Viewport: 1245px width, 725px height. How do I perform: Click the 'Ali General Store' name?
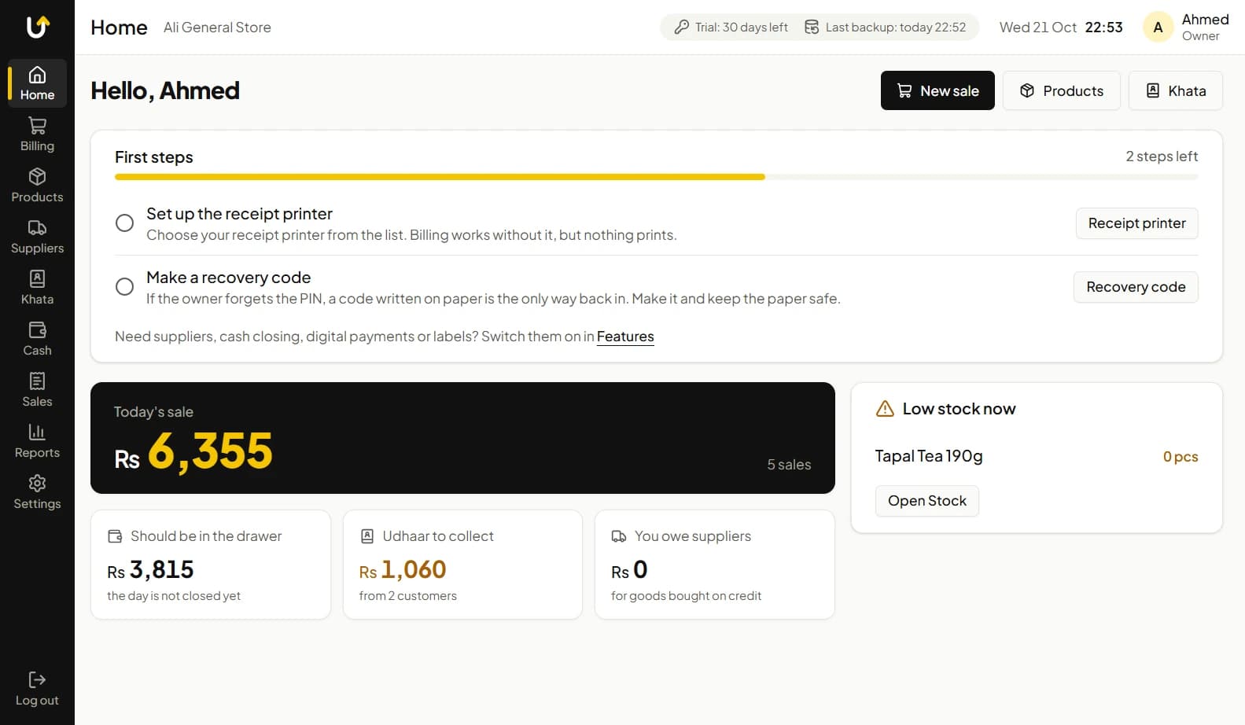click(217, 28)
